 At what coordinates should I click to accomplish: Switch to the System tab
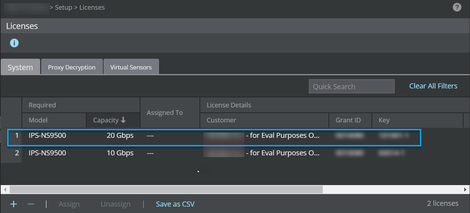(x=20, y=67)
